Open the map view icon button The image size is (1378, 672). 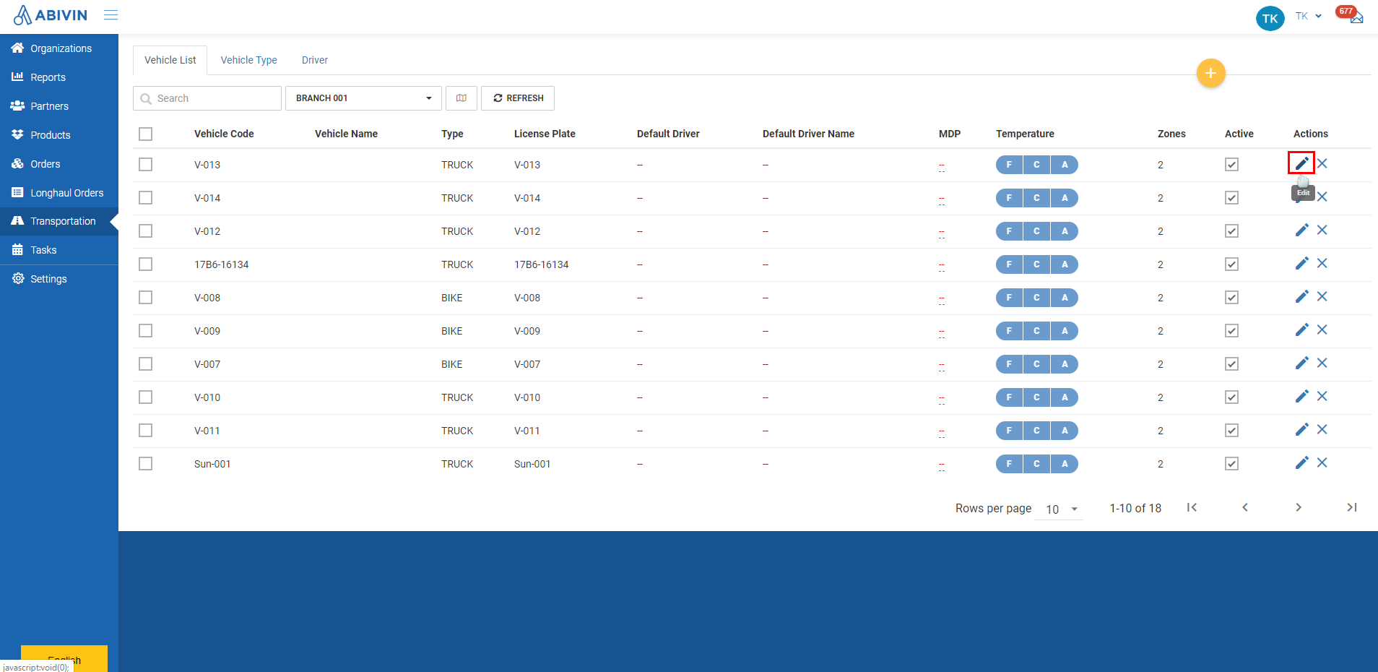pyautogui.click(x=461, y=98)
